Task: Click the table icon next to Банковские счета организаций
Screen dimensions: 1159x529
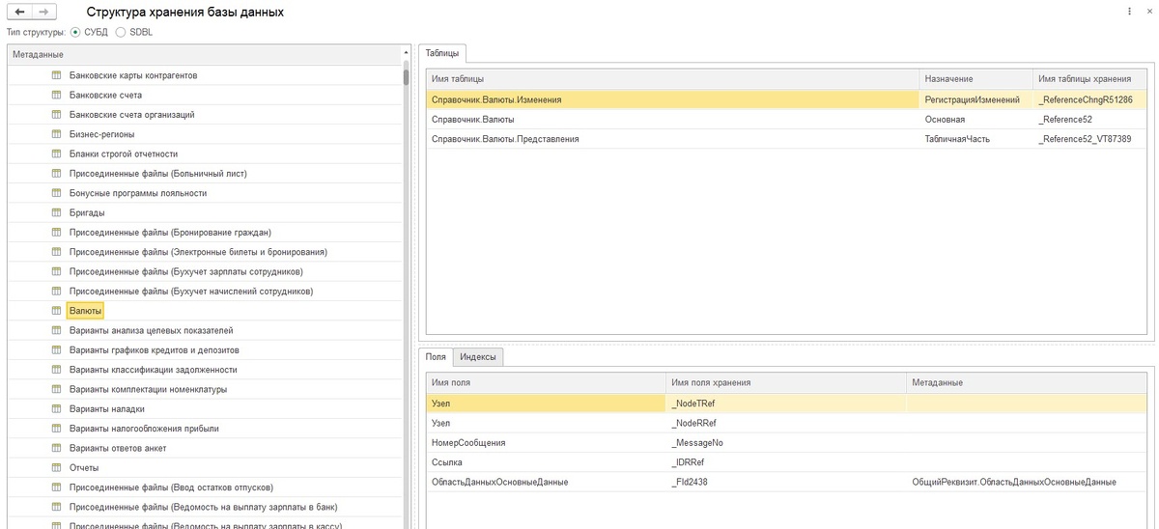Action: [x=56, y=115]
